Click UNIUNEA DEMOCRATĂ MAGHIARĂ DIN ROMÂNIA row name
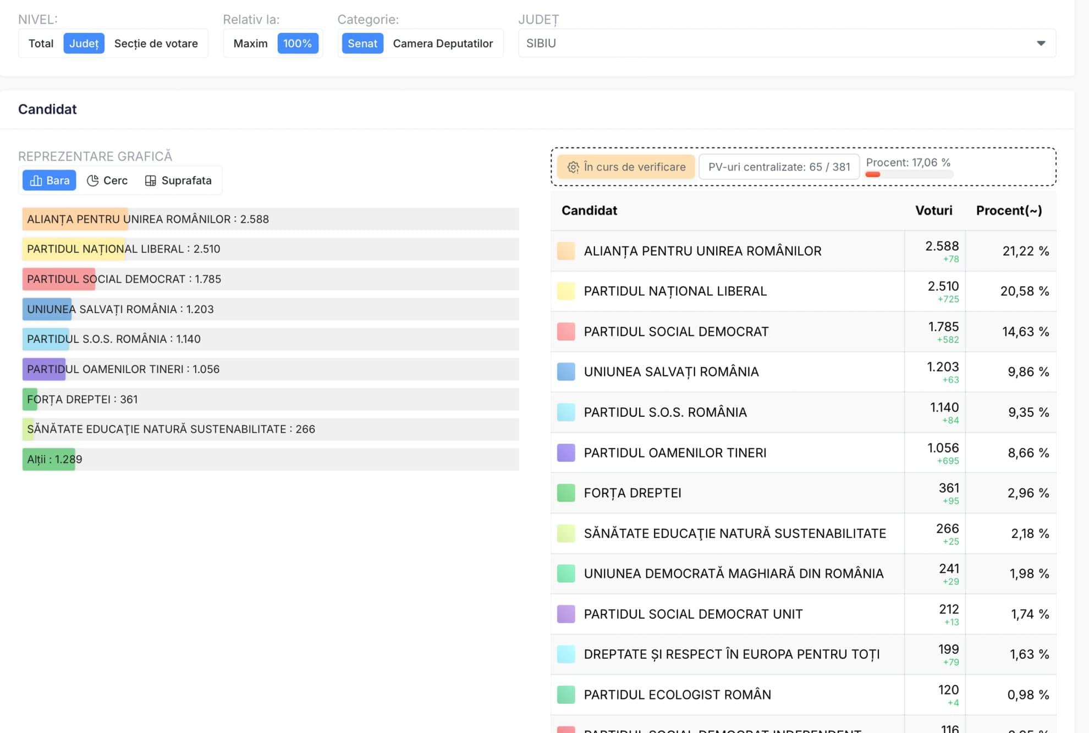The image size is (1089, 733). (x=734, y=574)
